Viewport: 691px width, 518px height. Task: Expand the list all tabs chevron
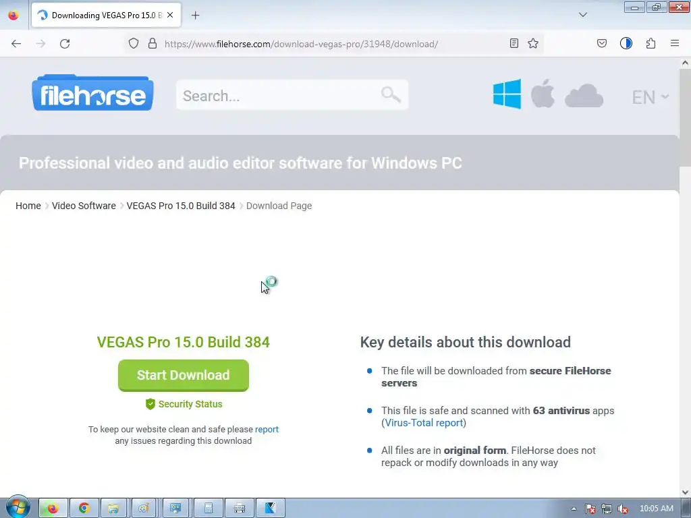tap(583, 15)
